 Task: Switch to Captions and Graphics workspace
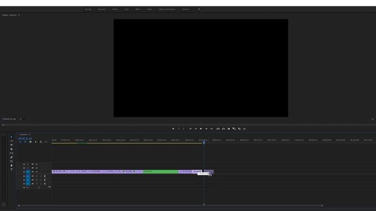(x=167, y=9)
